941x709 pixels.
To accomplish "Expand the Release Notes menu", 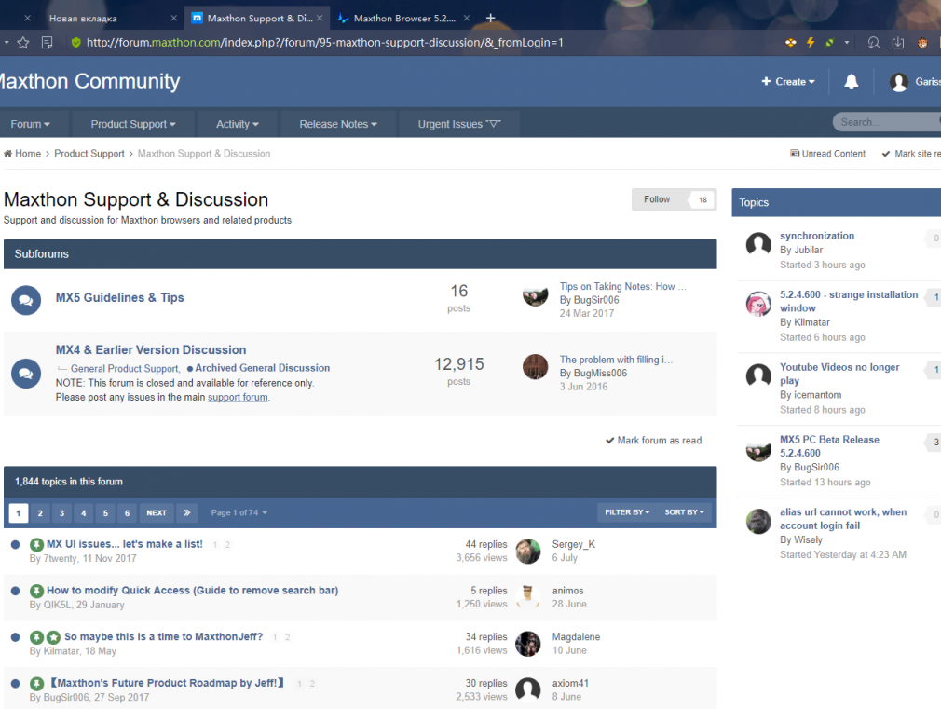I will pyautogui.click(x=338, y=124).
